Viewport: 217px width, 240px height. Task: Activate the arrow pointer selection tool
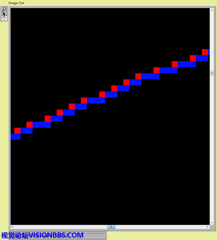[4, 14]
